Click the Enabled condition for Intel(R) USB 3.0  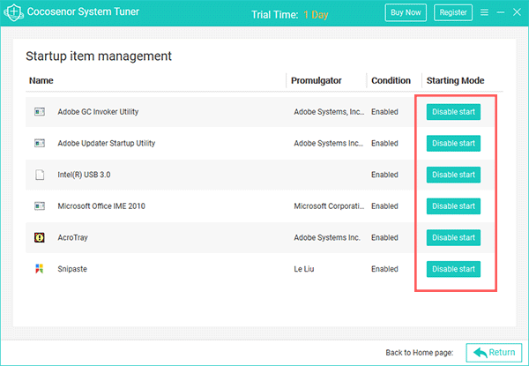(384, 175)
